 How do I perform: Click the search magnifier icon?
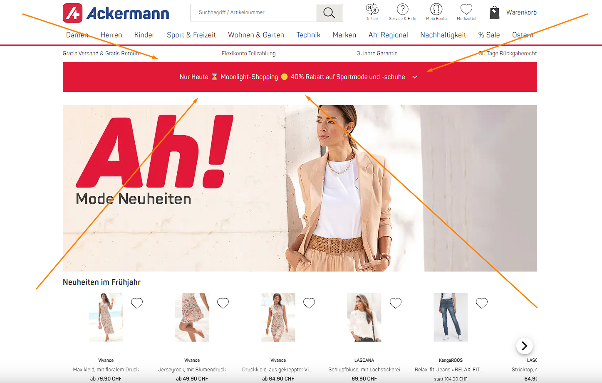pyautogui.click(x=329, y=13)
